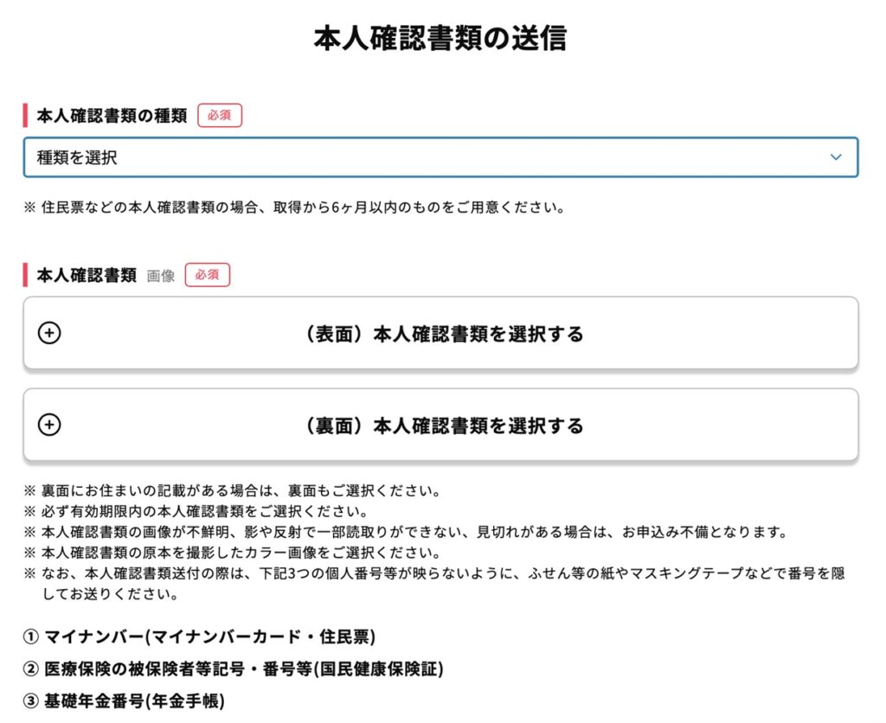The image size is (886, 723).
Task: Click item ③ 基礎年金番号(年金手帳)
Action: (x=125, y=701)
